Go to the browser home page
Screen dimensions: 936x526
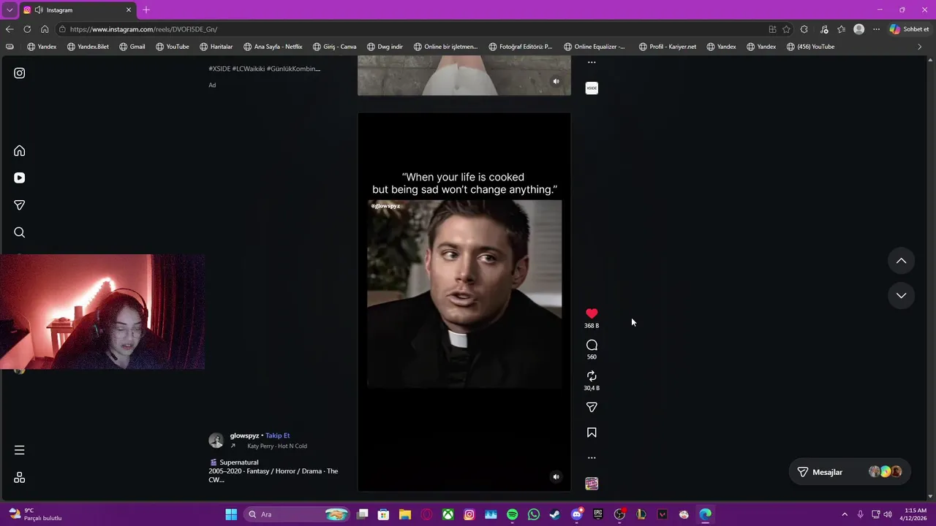[45, 29]
